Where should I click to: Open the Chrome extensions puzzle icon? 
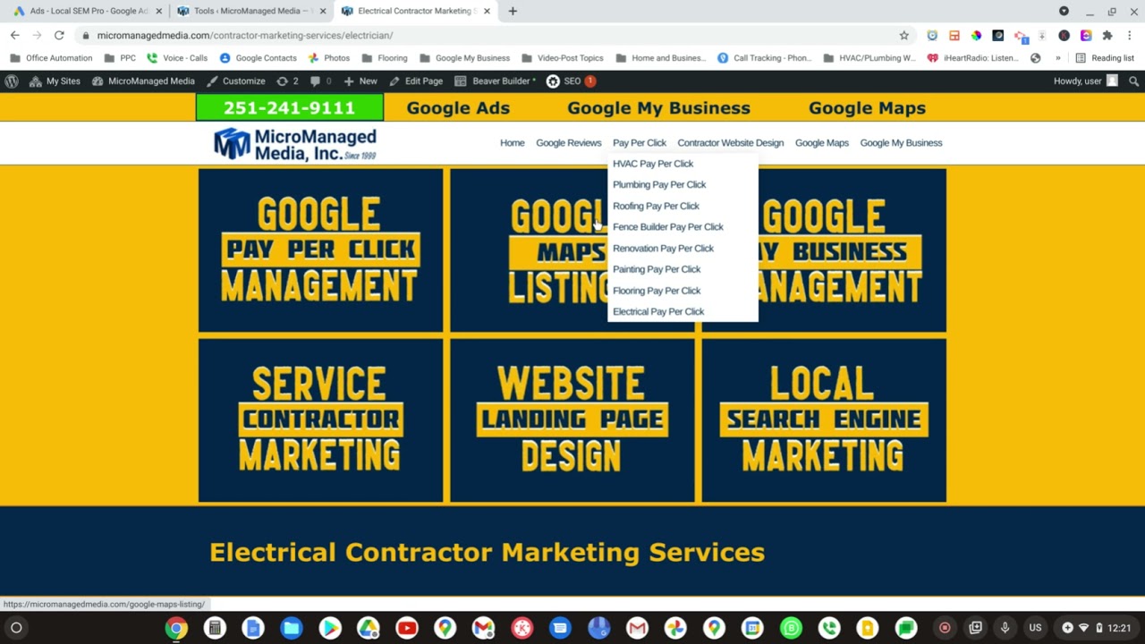(1107, 35)
